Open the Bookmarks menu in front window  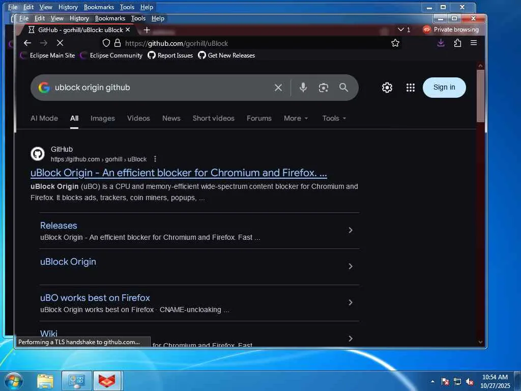(x=110, y=18)
